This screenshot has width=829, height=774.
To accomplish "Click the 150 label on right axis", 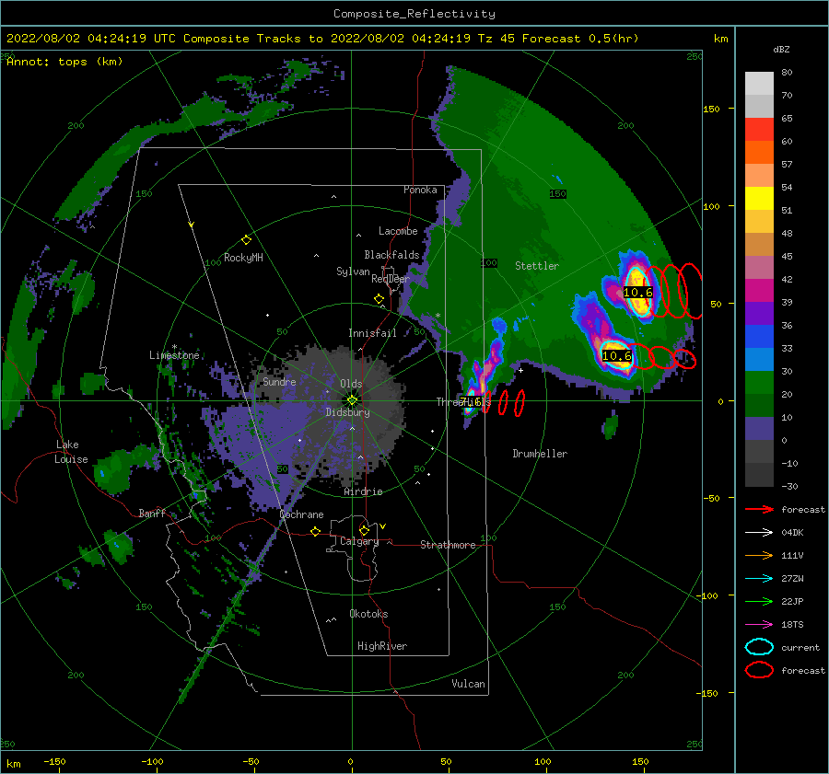I will 711,109.
